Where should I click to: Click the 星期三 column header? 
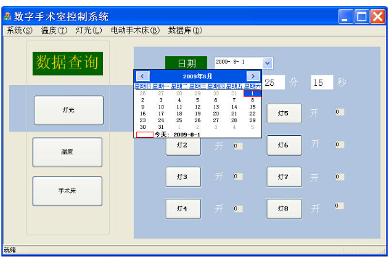tap(197, 86)
